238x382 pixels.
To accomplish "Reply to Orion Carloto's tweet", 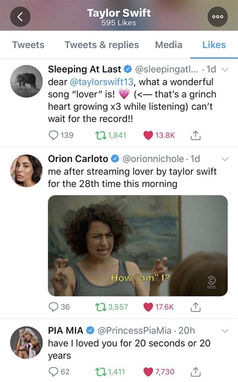I will tap(54, 307).
